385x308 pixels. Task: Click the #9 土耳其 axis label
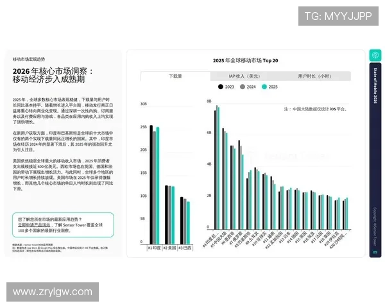pos(252,238)
